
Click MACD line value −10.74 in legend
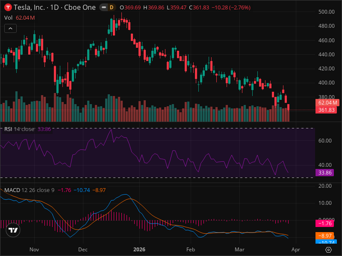(x=82, y=190)
